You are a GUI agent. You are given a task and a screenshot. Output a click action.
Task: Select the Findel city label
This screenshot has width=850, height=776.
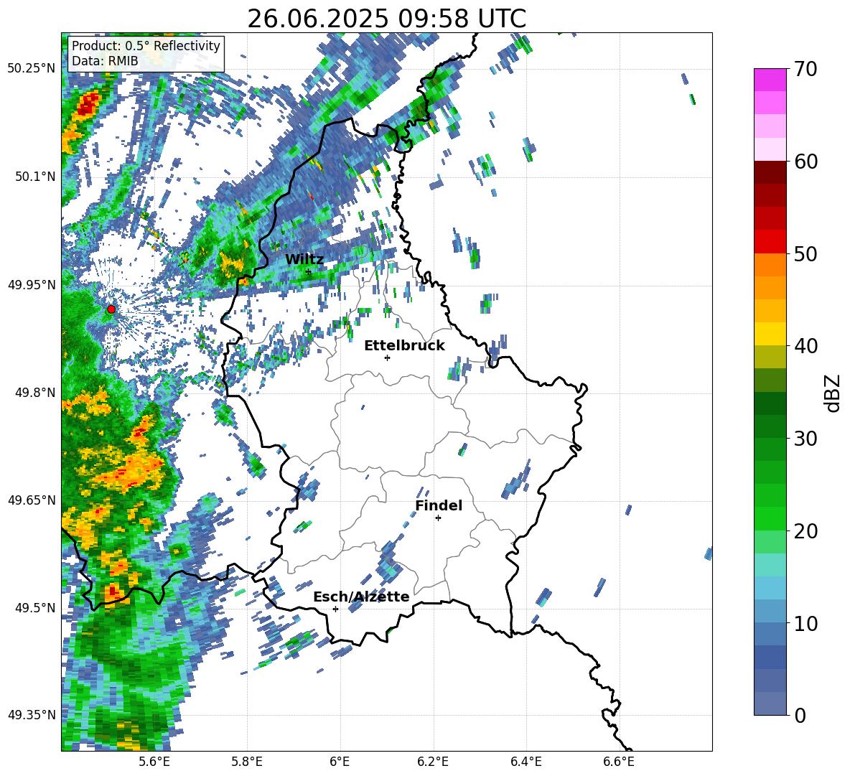[439, 505]
